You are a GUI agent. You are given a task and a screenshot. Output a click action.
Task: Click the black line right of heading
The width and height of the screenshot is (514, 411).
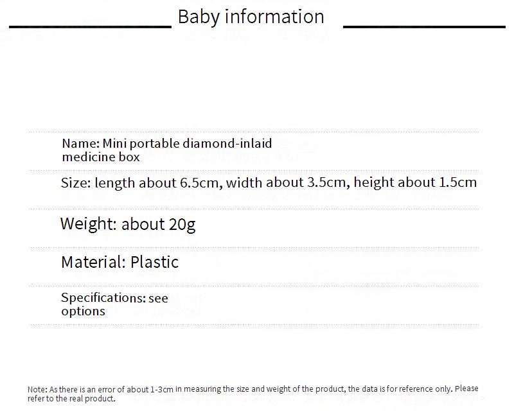[424, 27]
